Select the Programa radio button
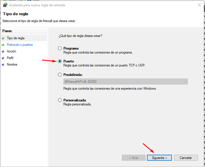 point(60,48)
